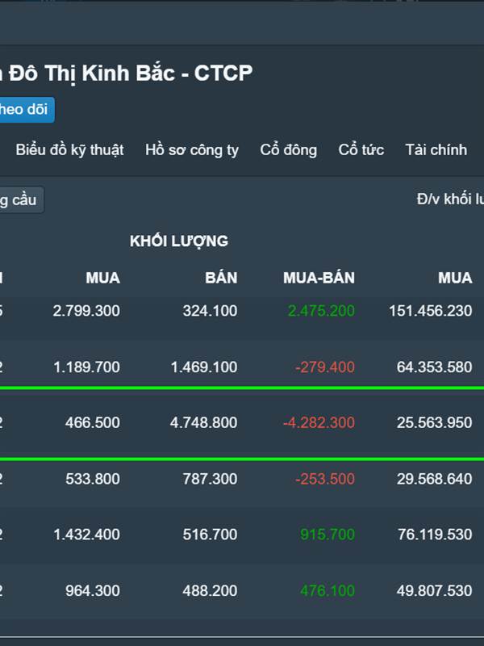
Task: Click red net value -253.500
Action: (x=325, y=479)
